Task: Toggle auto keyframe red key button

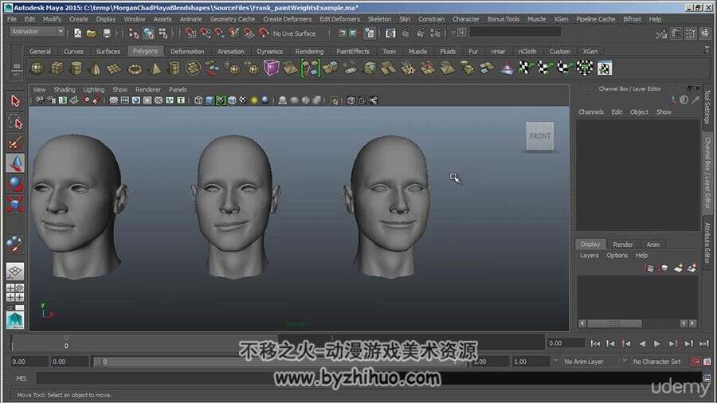Action: (x=695, y=362)
